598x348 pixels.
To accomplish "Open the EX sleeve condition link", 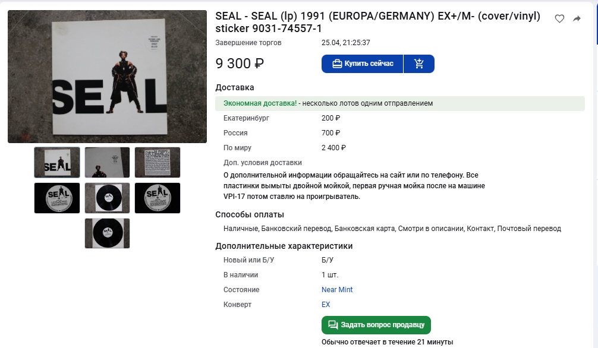I will pos(326,305).
